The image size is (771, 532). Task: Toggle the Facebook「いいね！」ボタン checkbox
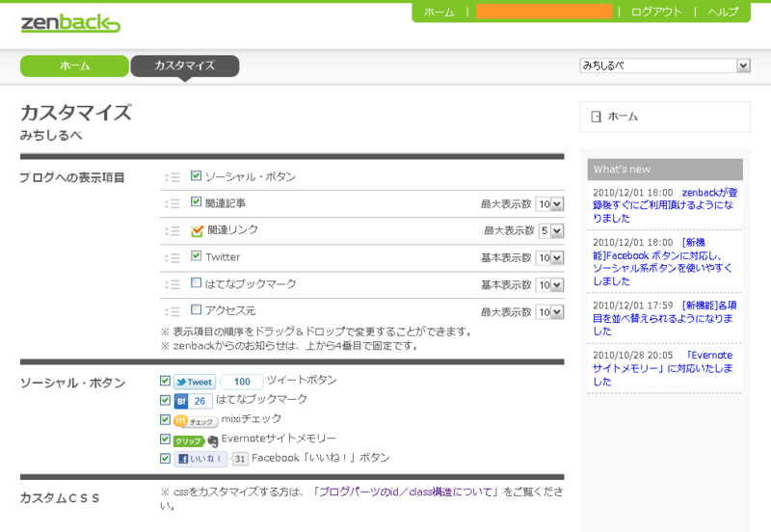pos(165,458)
